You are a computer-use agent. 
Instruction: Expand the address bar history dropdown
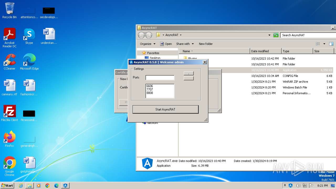point(269,35)
